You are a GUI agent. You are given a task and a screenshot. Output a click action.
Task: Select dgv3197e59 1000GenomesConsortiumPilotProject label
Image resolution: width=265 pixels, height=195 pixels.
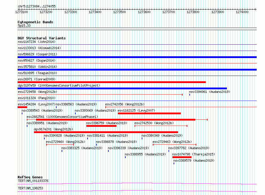(59, 85)
